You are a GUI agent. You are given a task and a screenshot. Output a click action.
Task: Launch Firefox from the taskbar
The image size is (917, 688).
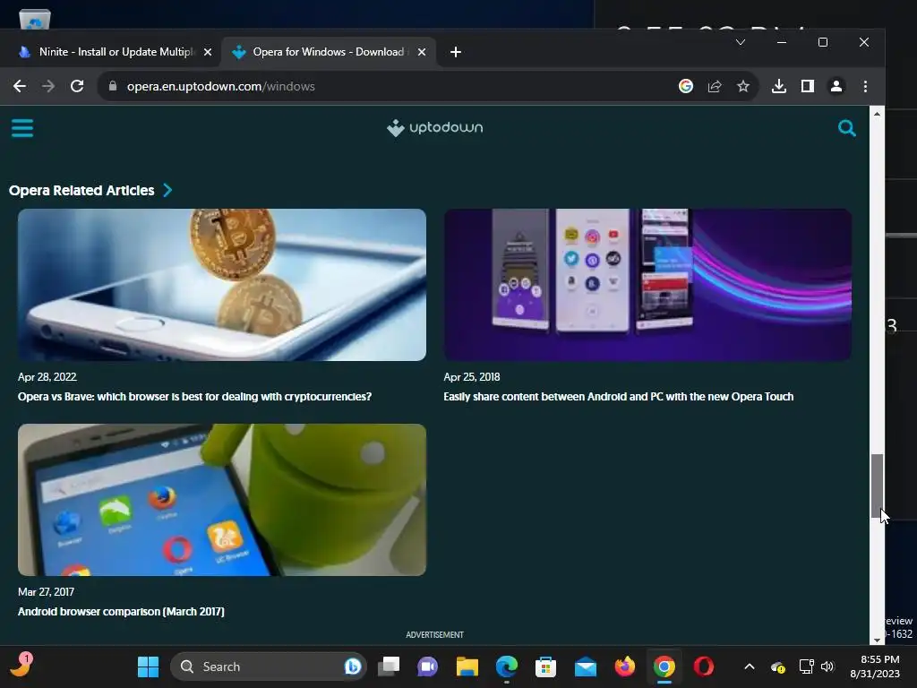tap(624, 666)
